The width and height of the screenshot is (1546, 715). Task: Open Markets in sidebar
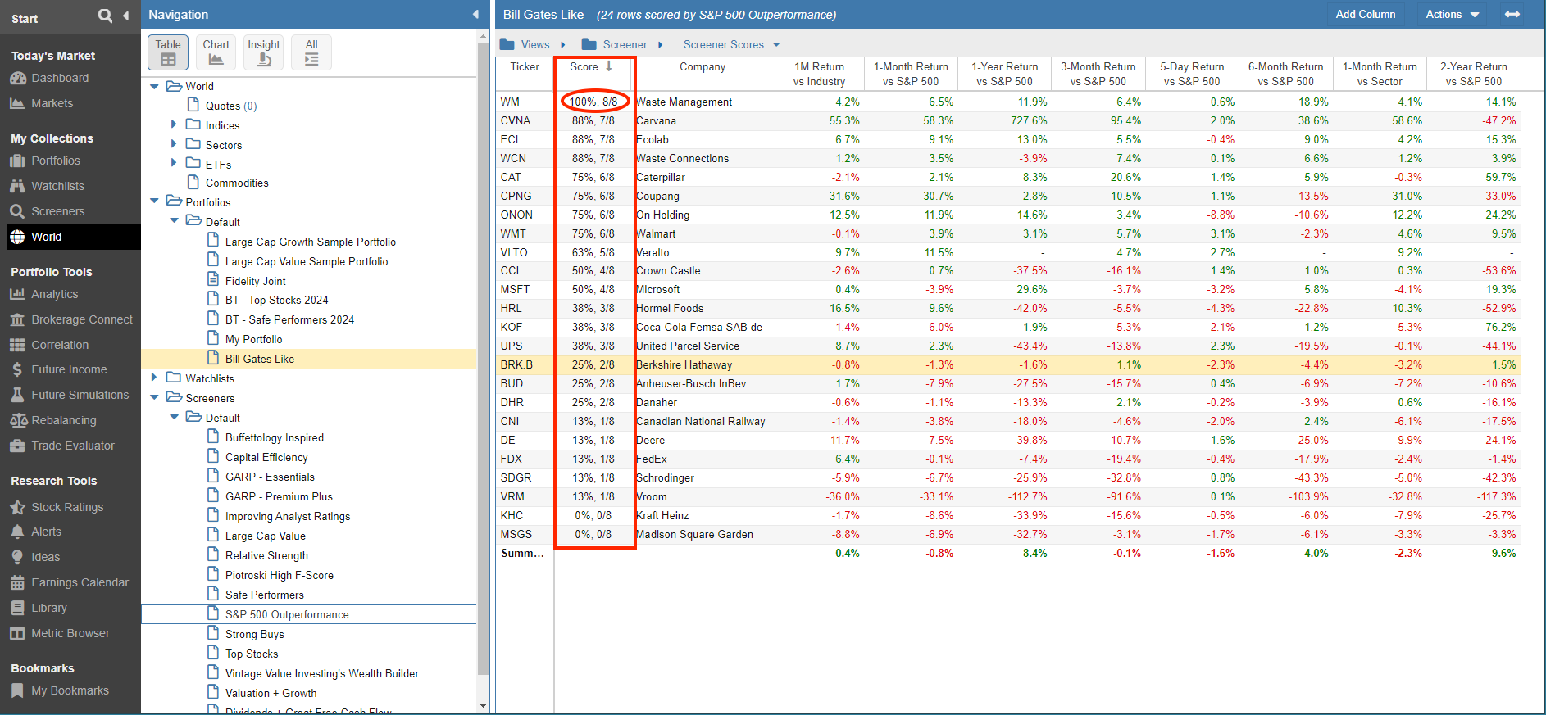pyautogui.click(x=52, y=103)
